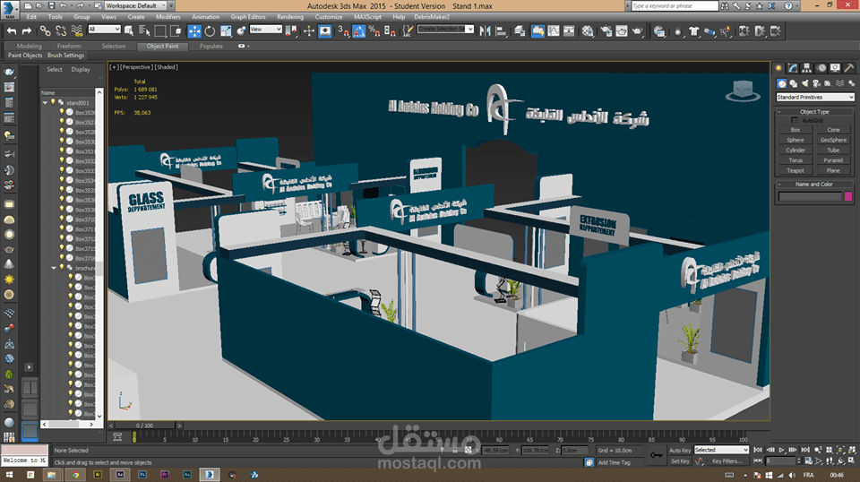Open Select by Name dialog icon
Viewport: 860px width, 482px height.
click(144, 31)
